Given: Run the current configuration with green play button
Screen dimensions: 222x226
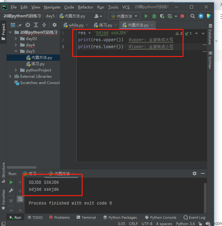Looking at the screenshot, I should (146, 16).
